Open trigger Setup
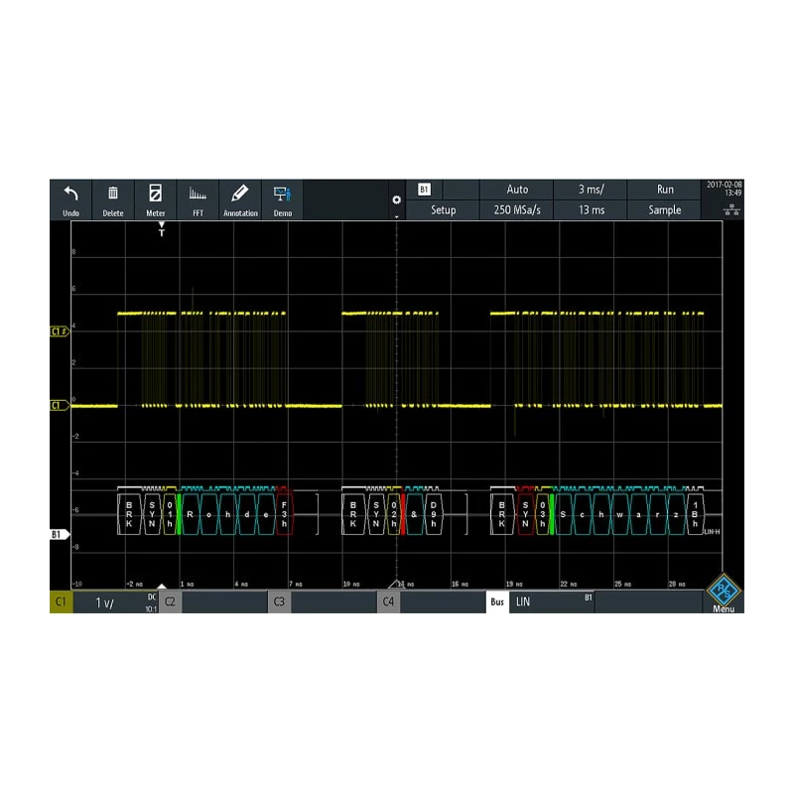The height and width of the screenshot is (794, 794). (443, 209)
